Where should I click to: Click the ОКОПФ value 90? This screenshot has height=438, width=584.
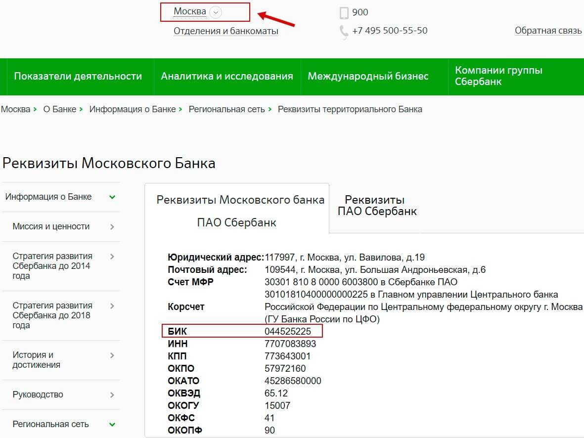click(270, 430)
